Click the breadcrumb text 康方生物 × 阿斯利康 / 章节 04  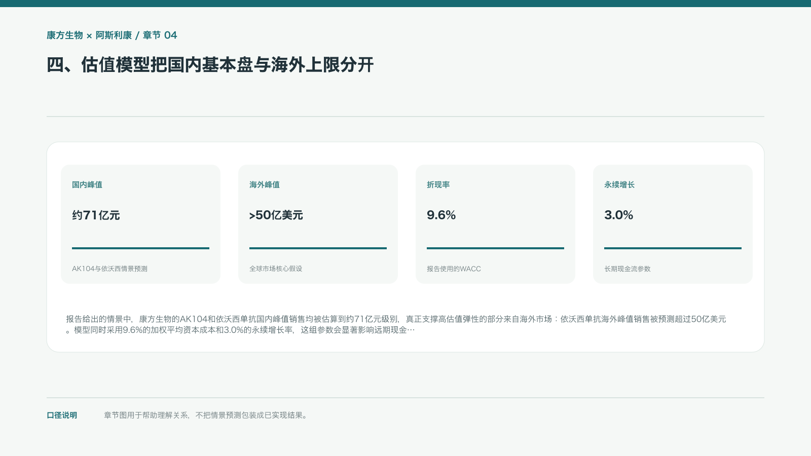pos(112,35)
